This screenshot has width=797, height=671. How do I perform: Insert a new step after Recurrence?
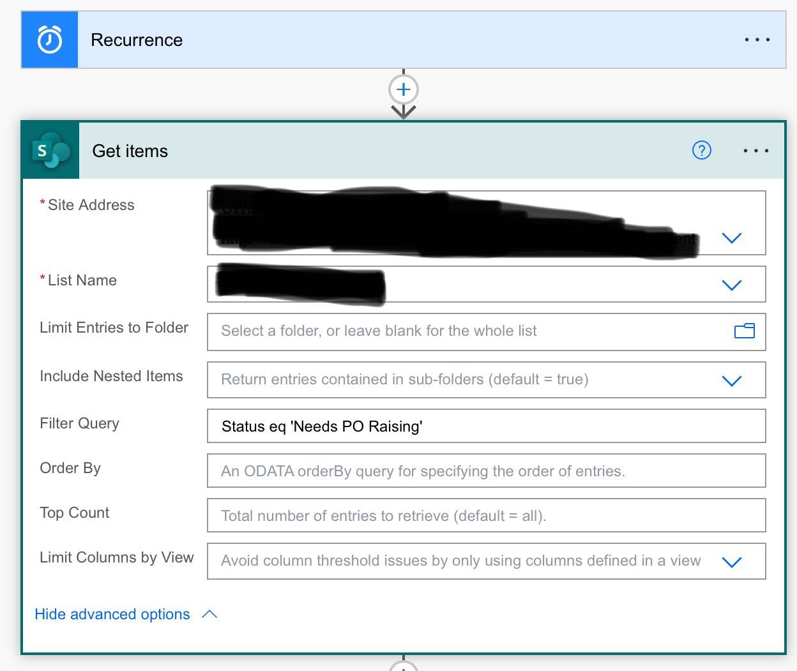click(403, 89)
